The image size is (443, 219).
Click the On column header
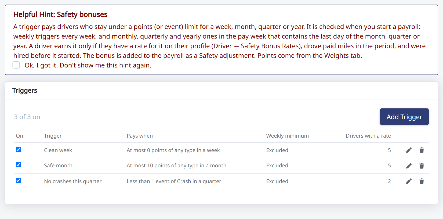19,136
